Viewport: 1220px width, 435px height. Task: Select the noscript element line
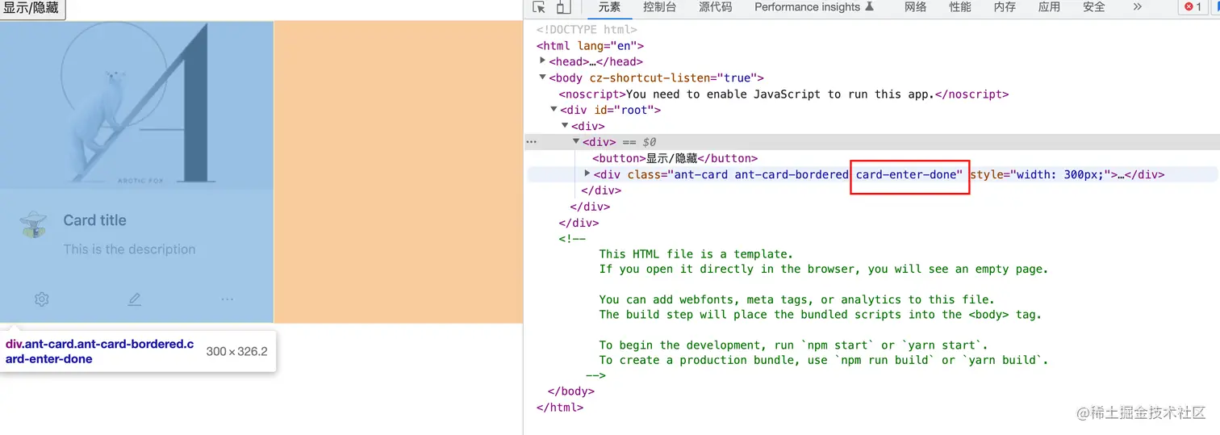click(783, 94)
